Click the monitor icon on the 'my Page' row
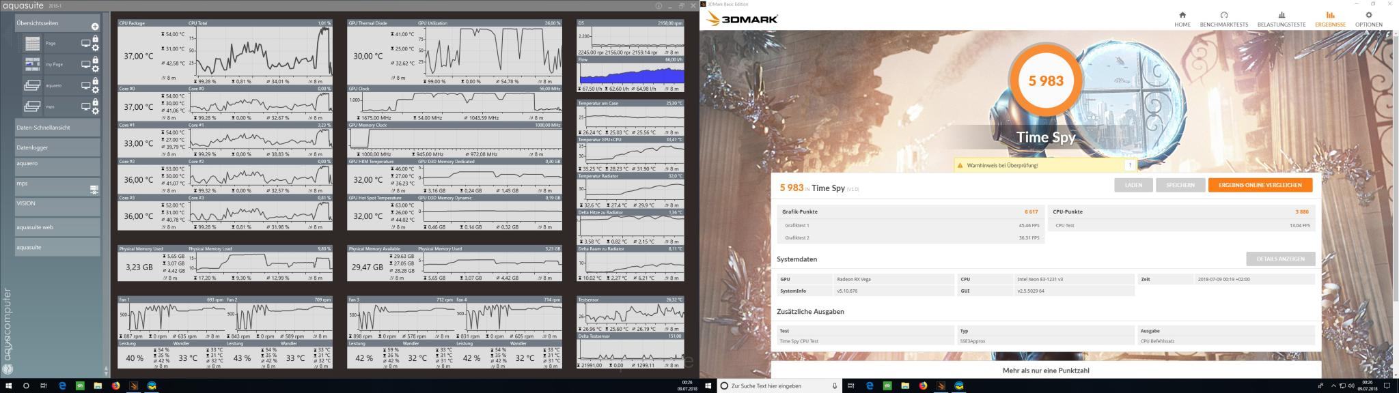 (x=86, y=64)
